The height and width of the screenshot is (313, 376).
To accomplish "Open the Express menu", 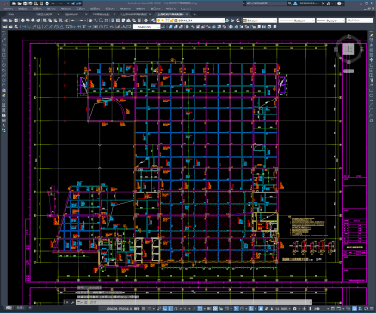I will (x=186, y=9).
